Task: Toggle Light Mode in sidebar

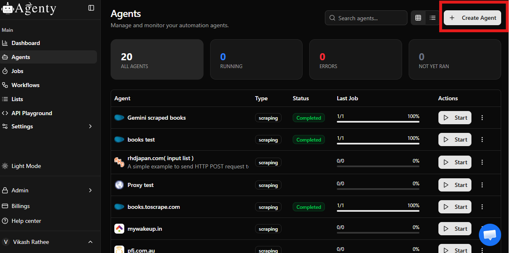Action: [26, 166]
